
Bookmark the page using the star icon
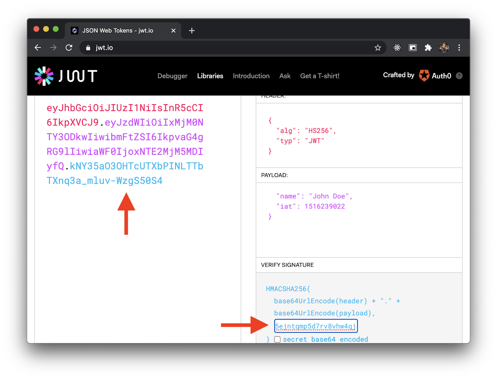(377, 48)
